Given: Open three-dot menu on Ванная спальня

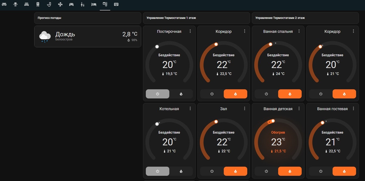Looking at the screenshot, I should [299, 31].
